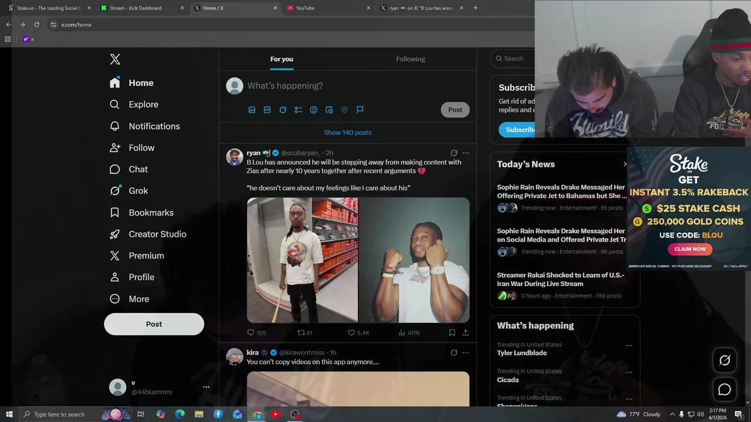Bookmark ryan's post

tap(452, 333)
